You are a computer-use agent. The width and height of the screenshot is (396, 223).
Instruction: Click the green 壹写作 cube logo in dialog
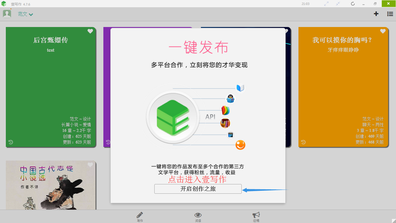coord(173,118)
